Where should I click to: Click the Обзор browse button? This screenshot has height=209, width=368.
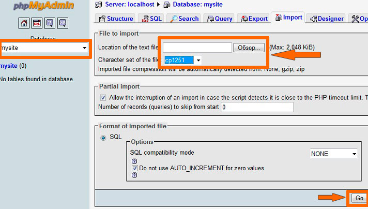249,48
